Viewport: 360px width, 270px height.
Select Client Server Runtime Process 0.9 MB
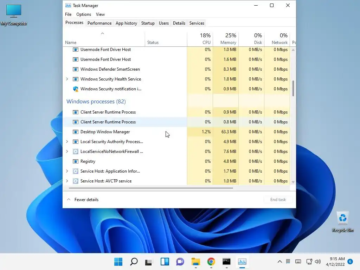[x=176, y=112]
